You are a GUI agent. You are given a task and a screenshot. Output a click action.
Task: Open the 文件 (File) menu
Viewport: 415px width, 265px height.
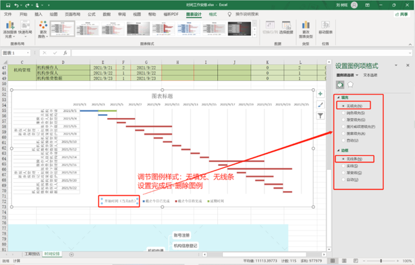(8, 14)
